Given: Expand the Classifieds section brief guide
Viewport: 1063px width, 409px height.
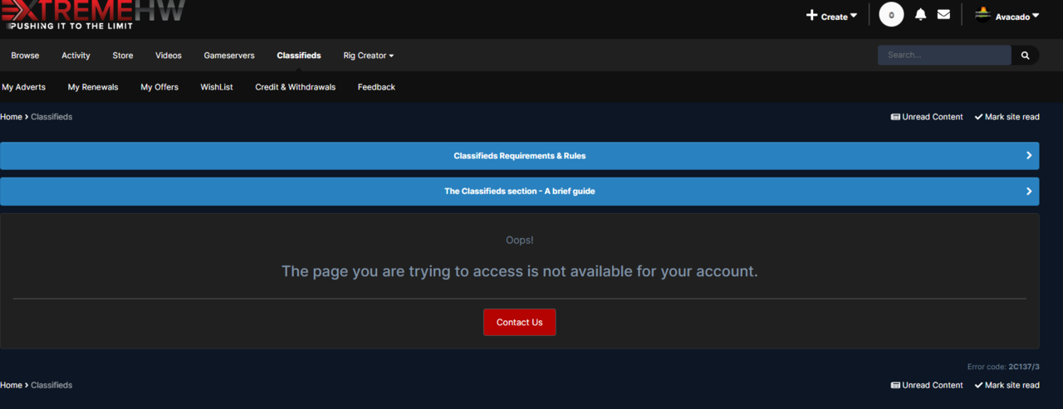Looking at the screenshot, I should (519, 191).
